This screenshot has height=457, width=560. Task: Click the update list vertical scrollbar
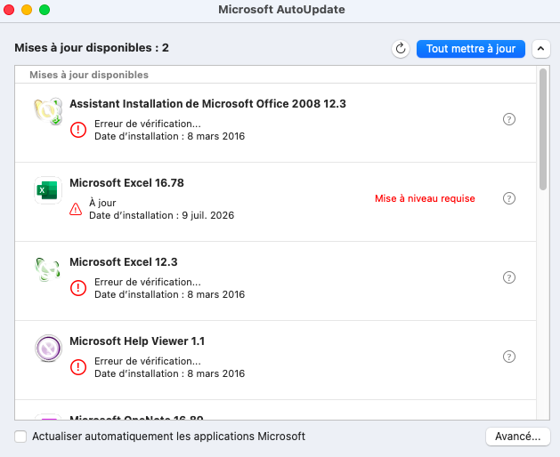point(543,130)
